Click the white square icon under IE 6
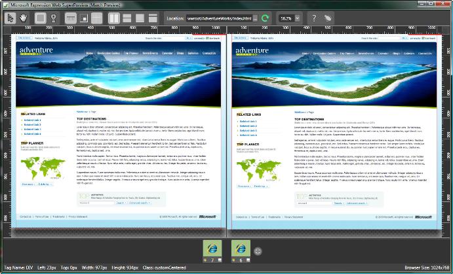The width and height of the screenshot is (453, 274). pos(248,260)
